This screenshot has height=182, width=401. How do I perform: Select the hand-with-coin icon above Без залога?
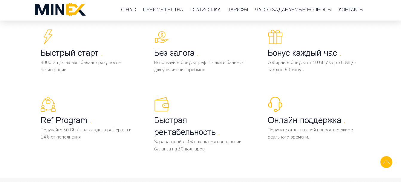[161, 36]
